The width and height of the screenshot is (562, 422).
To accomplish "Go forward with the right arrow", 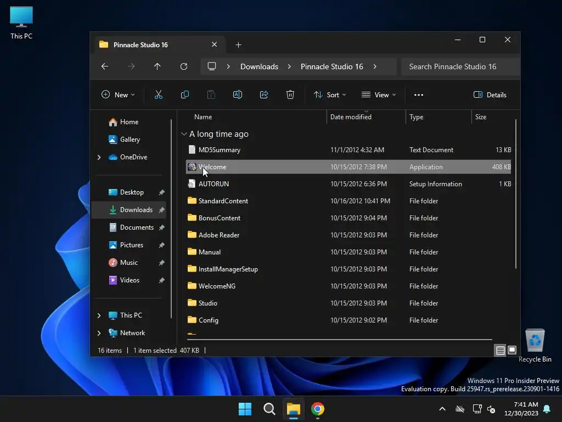I will click(x=131, y=66).
